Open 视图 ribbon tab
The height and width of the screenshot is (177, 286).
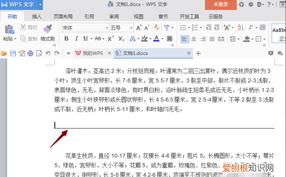(138, 17)
